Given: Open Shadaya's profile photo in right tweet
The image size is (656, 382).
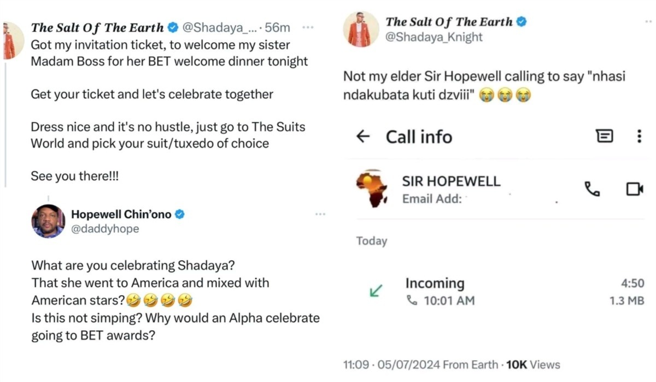Looking at the screenshot, I should click(x=361, y=28).
